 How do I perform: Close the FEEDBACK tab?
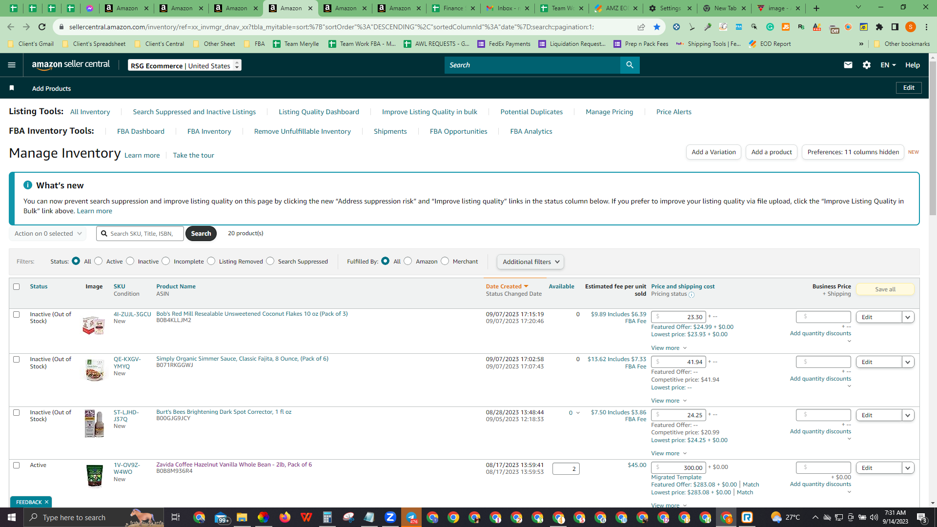[46, 502]
